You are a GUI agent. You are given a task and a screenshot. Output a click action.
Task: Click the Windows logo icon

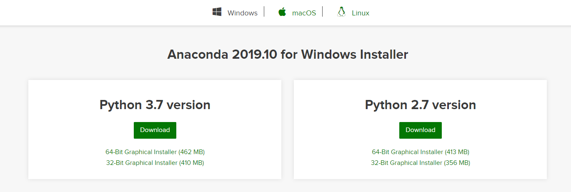(x=217, y=12)
